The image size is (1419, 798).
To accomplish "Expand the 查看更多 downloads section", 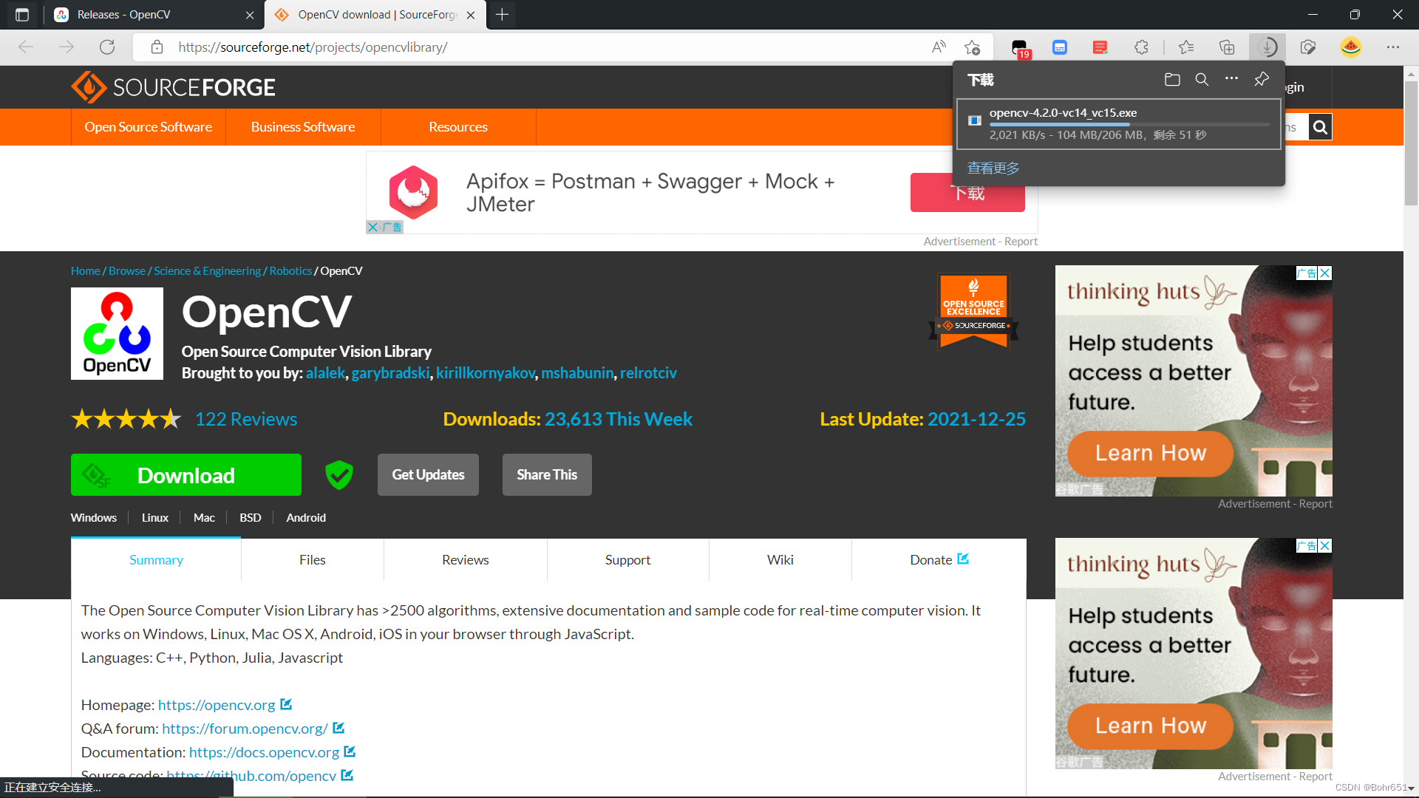I will (993, 168).
